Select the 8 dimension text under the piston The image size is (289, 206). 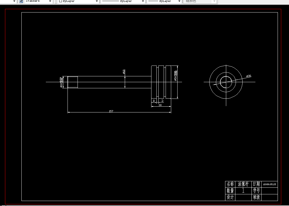(x=154, y=101)
